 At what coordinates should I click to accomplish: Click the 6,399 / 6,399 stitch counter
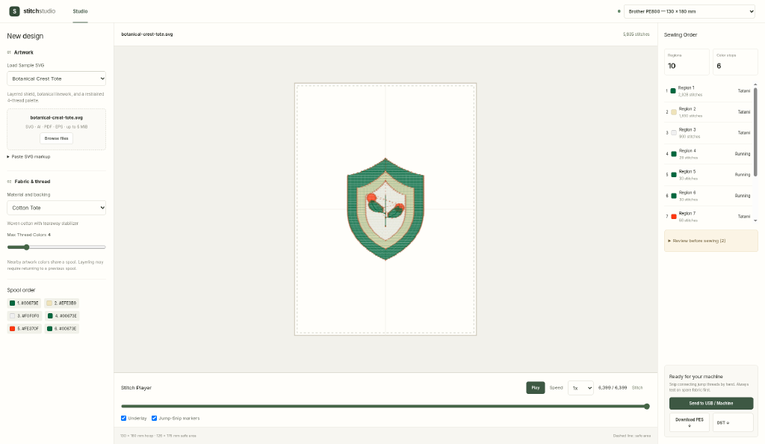click(x=613, y=388)
